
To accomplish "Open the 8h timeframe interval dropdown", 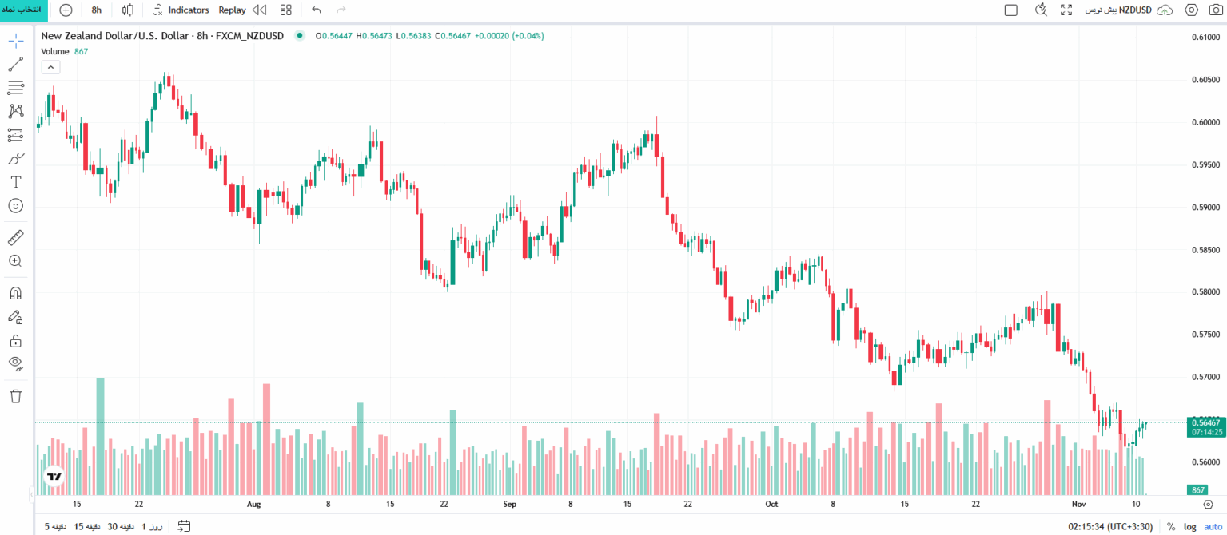I will coord(97,10).
